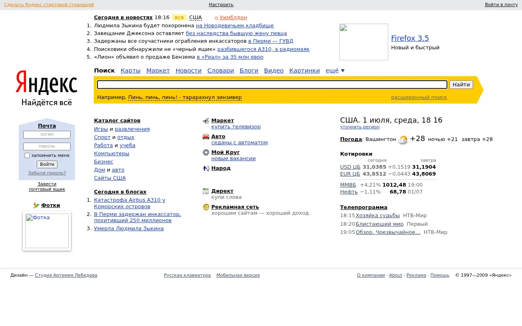Check the запомнить меня checkbox
522x326 pixels.
[27, 155]
